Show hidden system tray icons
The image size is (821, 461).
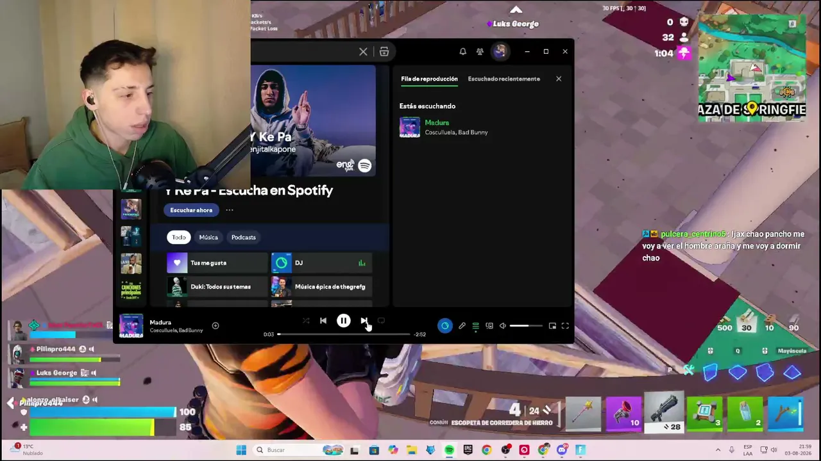(718, 450)
